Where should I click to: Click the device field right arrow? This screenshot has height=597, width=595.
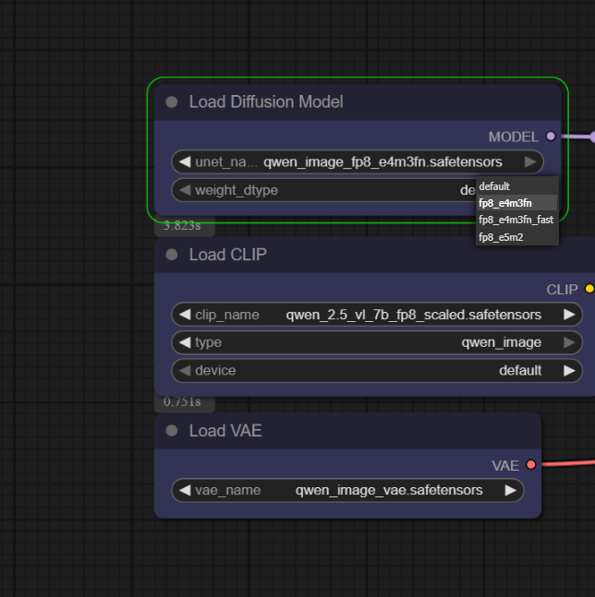(569, 370)
